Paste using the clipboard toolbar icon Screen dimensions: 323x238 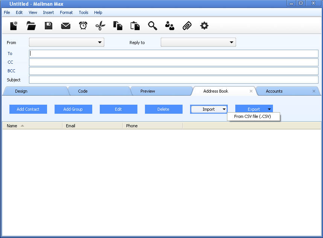tap(135, 26)
